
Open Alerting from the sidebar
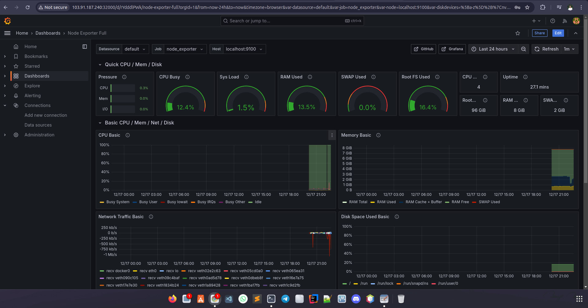point(33,96)
